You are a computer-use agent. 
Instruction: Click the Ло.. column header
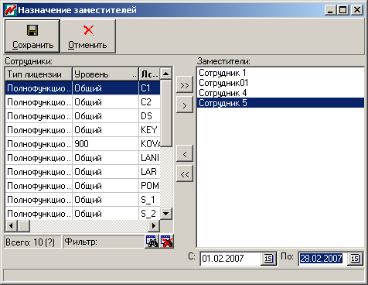[x=149, y=74]
